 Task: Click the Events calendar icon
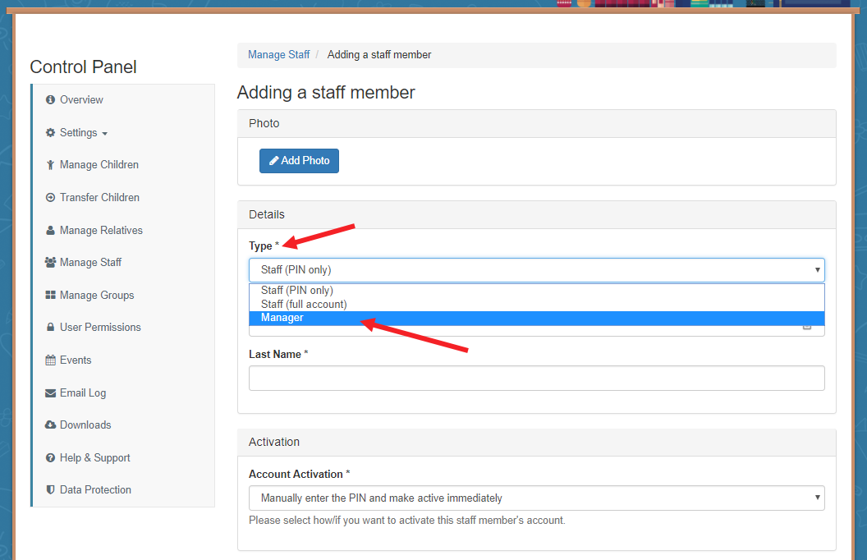click(50, 360)
